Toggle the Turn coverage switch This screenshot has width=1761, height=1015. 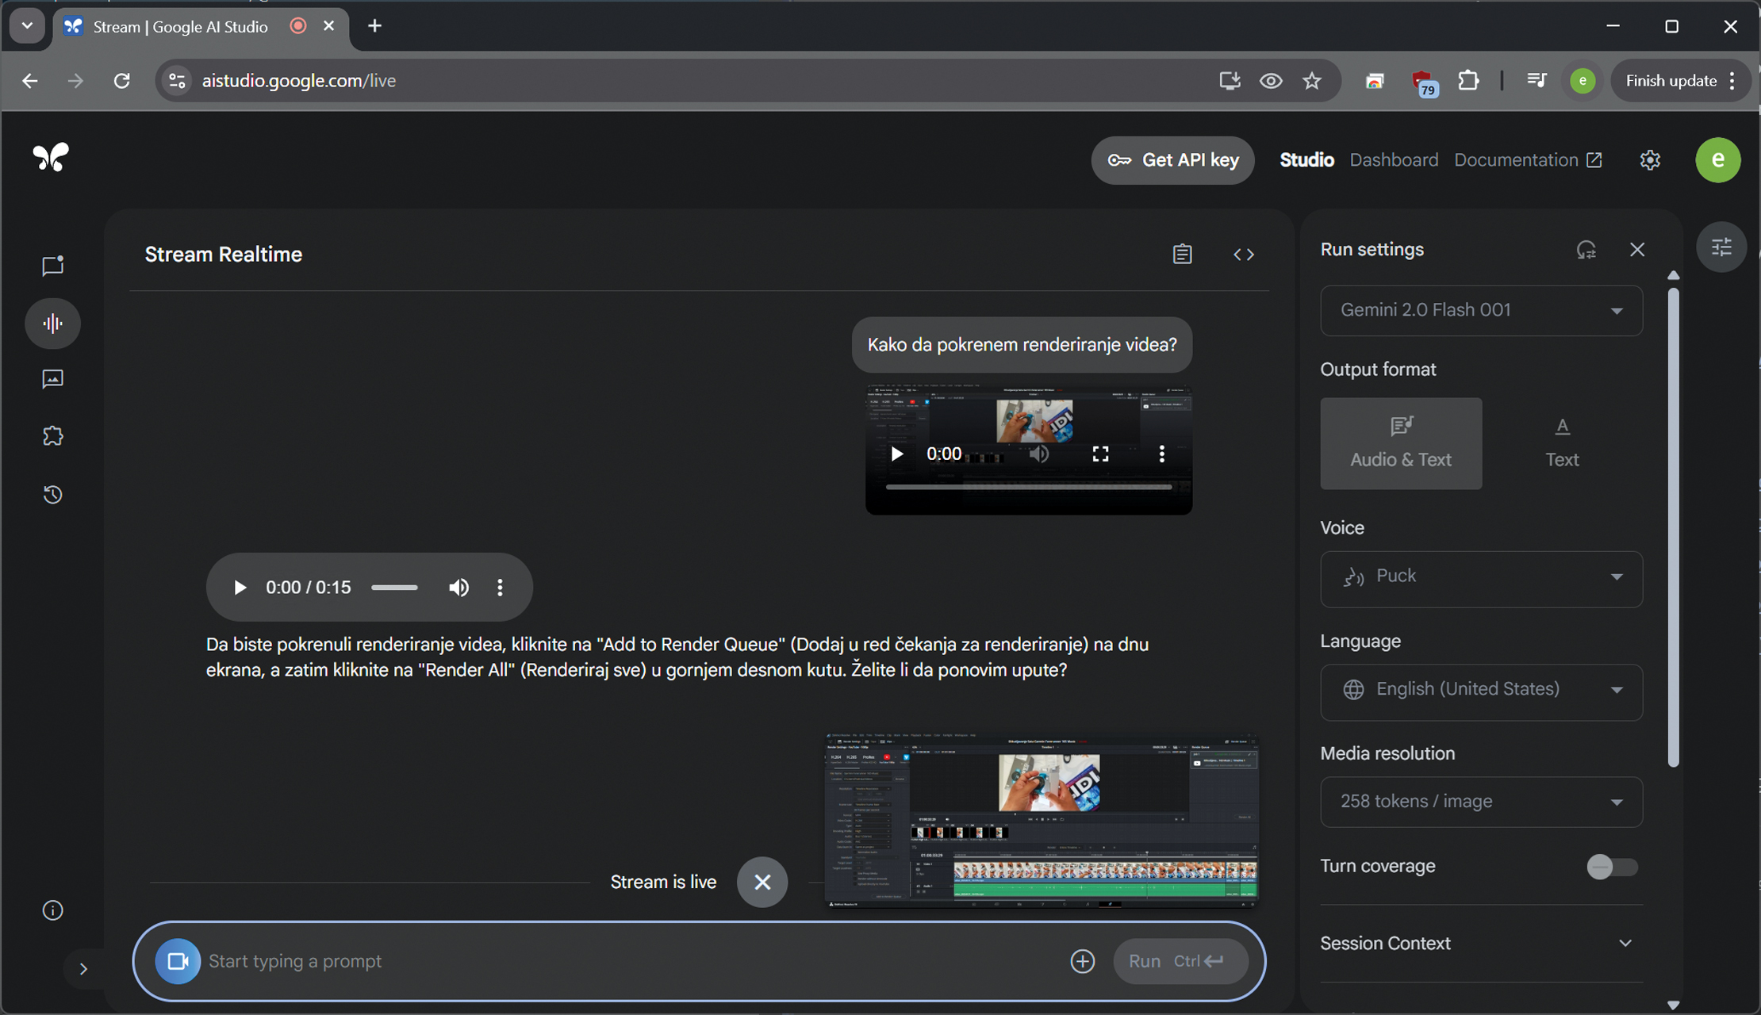(x=1611, y=867)
